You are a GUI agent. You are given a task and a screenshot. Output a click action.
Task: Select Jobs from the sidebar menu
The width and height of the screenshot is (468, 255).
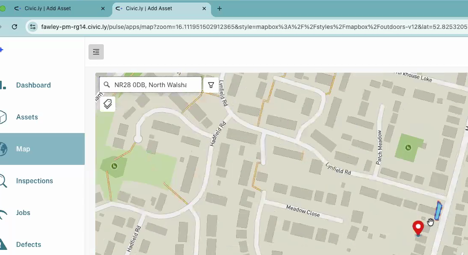coord(23,212)
